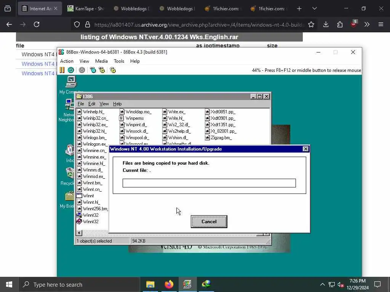The image size is (390, 292).
Task: Reload the current Firefox page
Action: pyautogui.click(x=37, y=24)
